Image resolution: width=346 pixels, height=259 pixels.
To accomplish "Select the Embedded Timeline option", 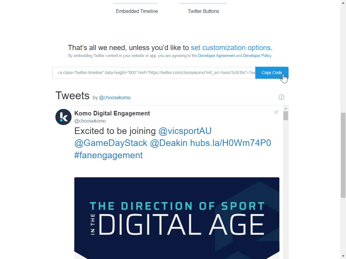I will (137, 11).
